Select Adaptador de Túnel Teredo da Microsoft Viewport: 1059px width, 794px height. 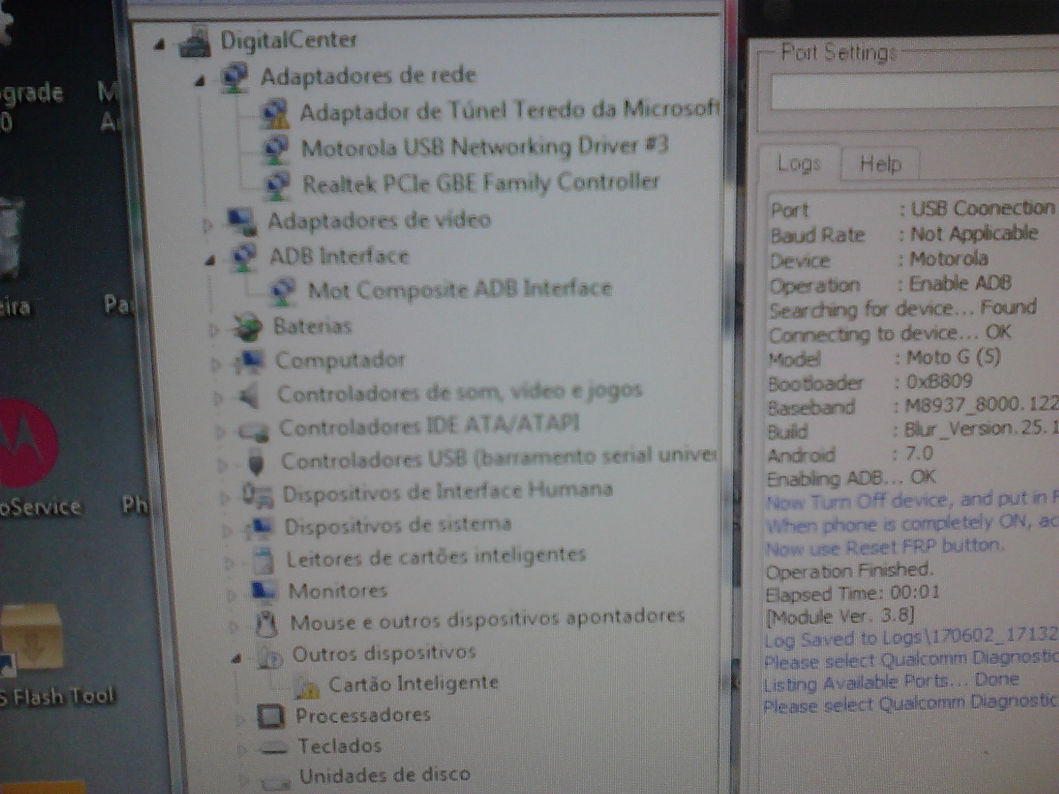[509, 111]
